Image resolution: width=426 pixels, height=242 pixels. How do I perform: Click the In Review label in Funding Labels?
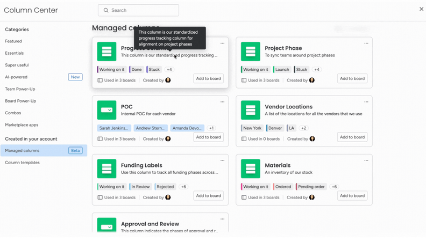click(x=140, y=186)
